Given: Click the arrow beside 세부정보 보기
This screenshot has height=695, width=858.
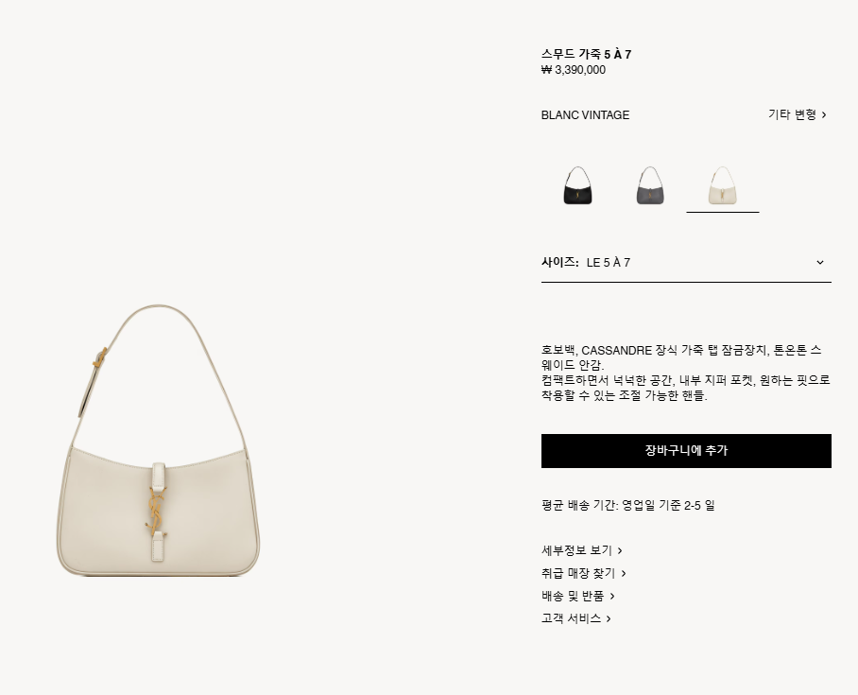Looking at the screenshot, I should (x=620, y=550).
